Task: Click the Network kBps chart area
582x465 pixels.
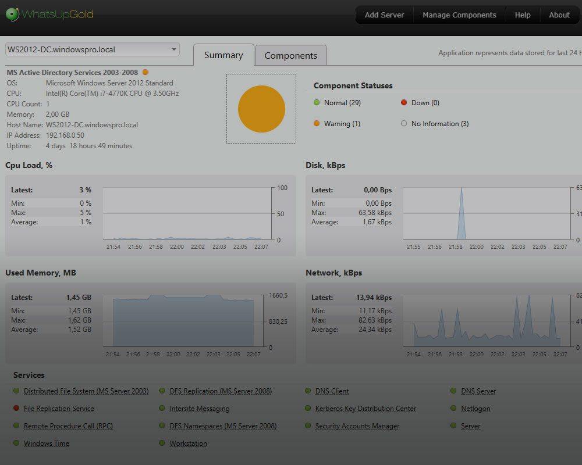Action: point(487,321)
